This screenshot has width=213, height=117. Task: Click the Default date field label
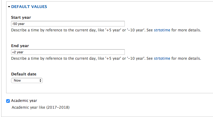coord(24,74)
